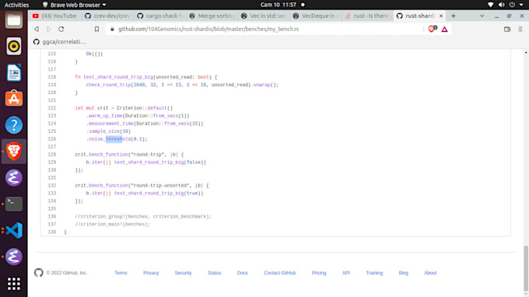Go forward in browser history
The width and height of the screenshot is (529, 297).
(x=48, y=29)
